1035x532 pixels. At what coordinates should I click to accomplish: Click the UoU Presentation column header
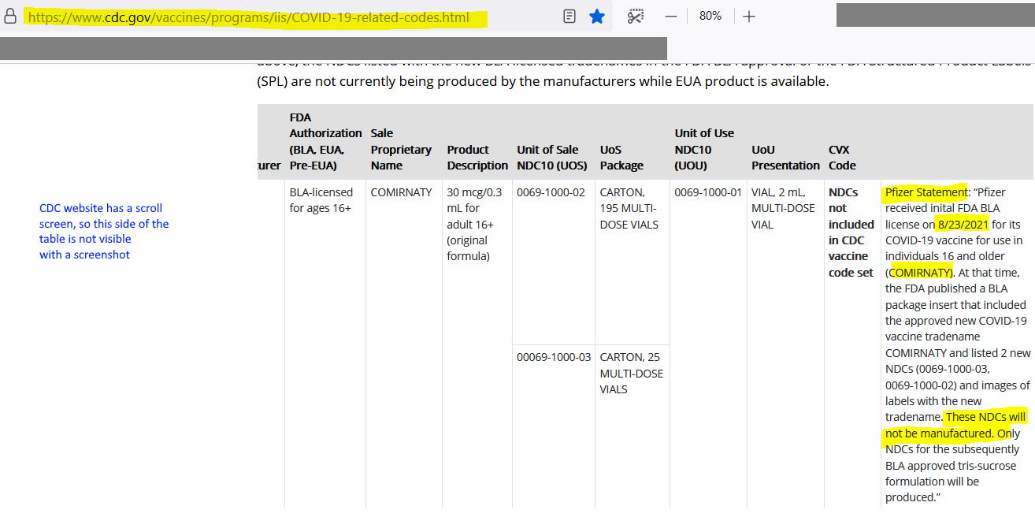coord(785,157)
